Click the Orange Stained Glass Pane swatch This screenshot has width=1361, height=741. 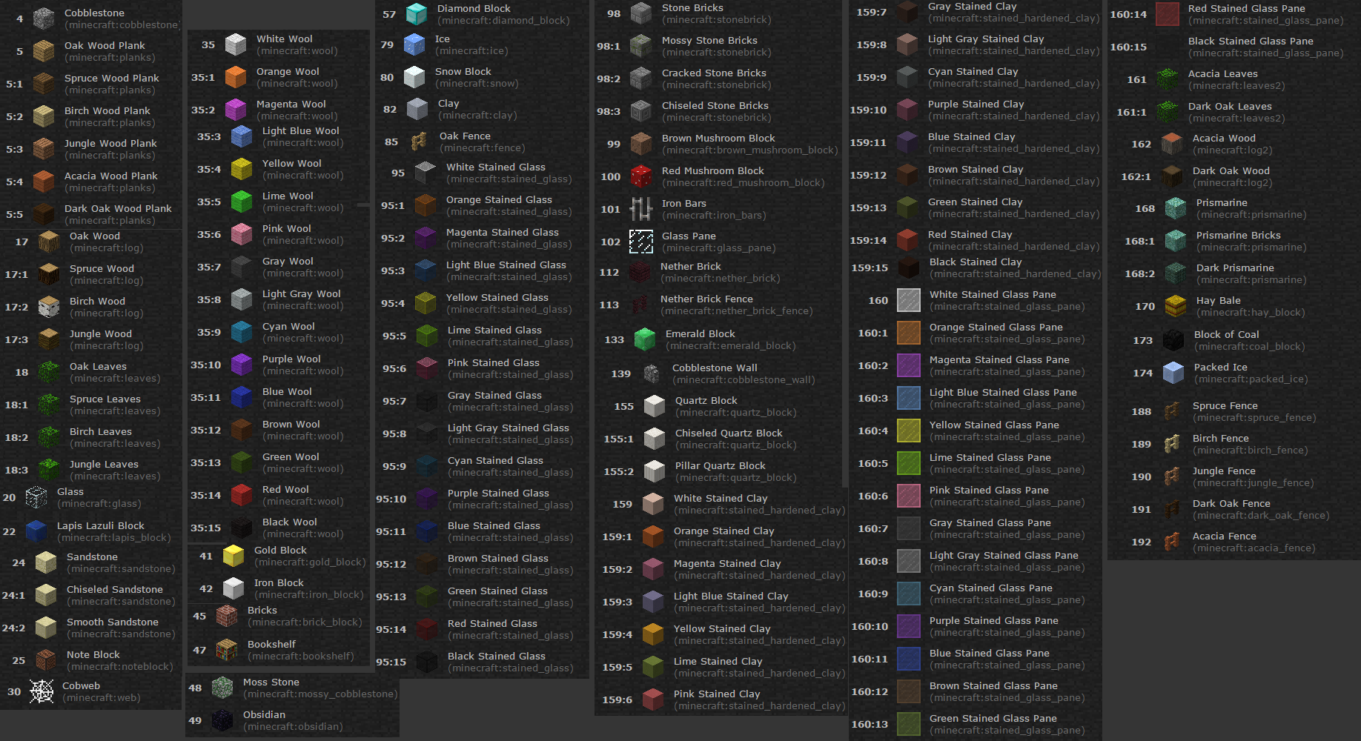tap(909, 333)
